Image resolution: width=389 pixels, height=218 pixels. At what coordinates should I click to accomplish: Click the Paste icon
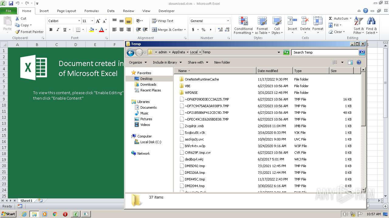[7, 21]
